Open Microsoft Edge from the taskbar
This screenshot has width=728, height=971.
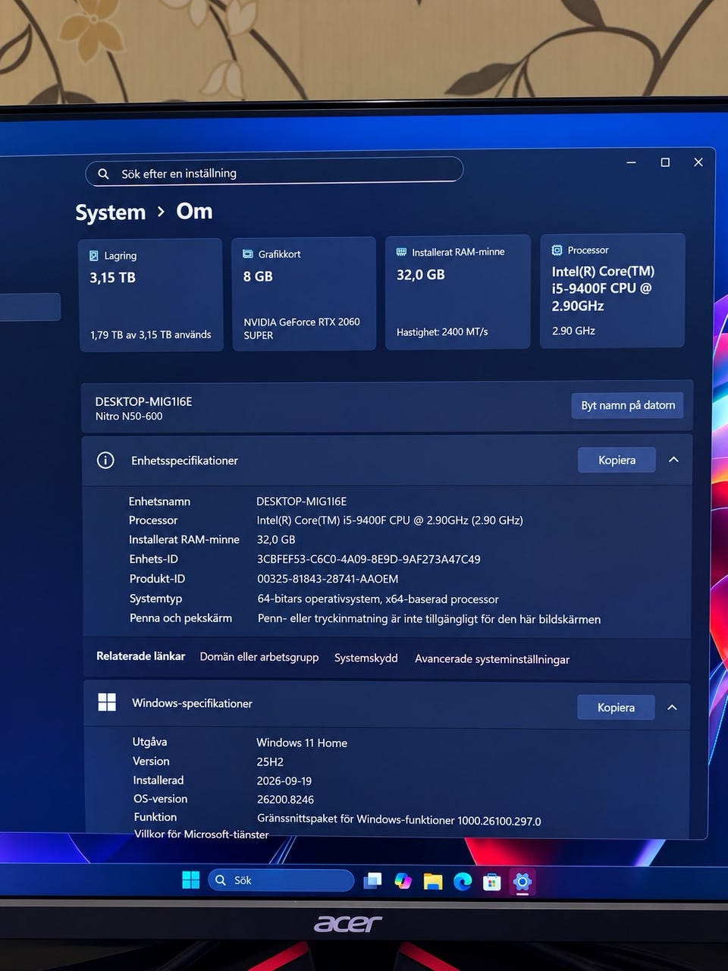point(463,881)
